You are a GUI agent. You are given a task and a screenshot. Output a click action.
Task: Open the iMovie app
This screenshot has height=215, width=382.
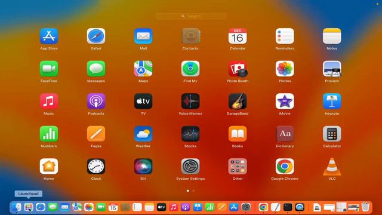click(x=285, y=101)
